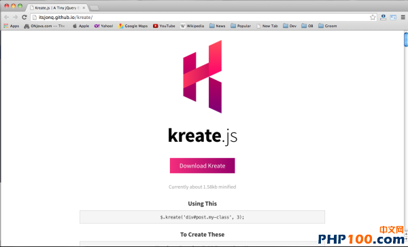Open the Wikipedia bookmark
This screenshot has height=247, width=408.
[x=192, y=26]
